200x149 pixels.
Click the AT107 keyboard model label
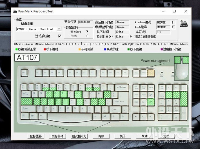click(x=27, y=57)
